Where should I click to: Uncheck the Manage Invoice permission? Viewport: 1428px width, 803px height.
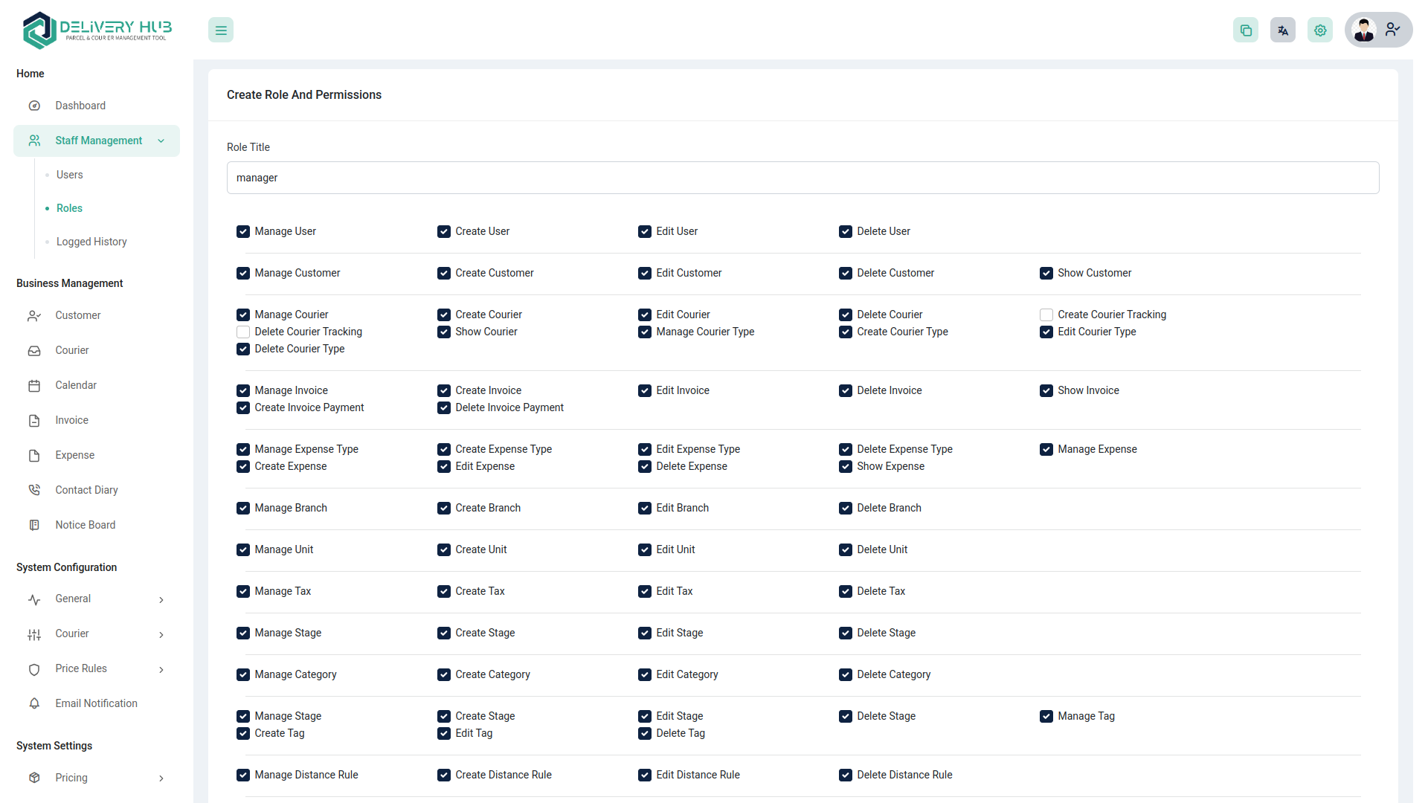242,390
